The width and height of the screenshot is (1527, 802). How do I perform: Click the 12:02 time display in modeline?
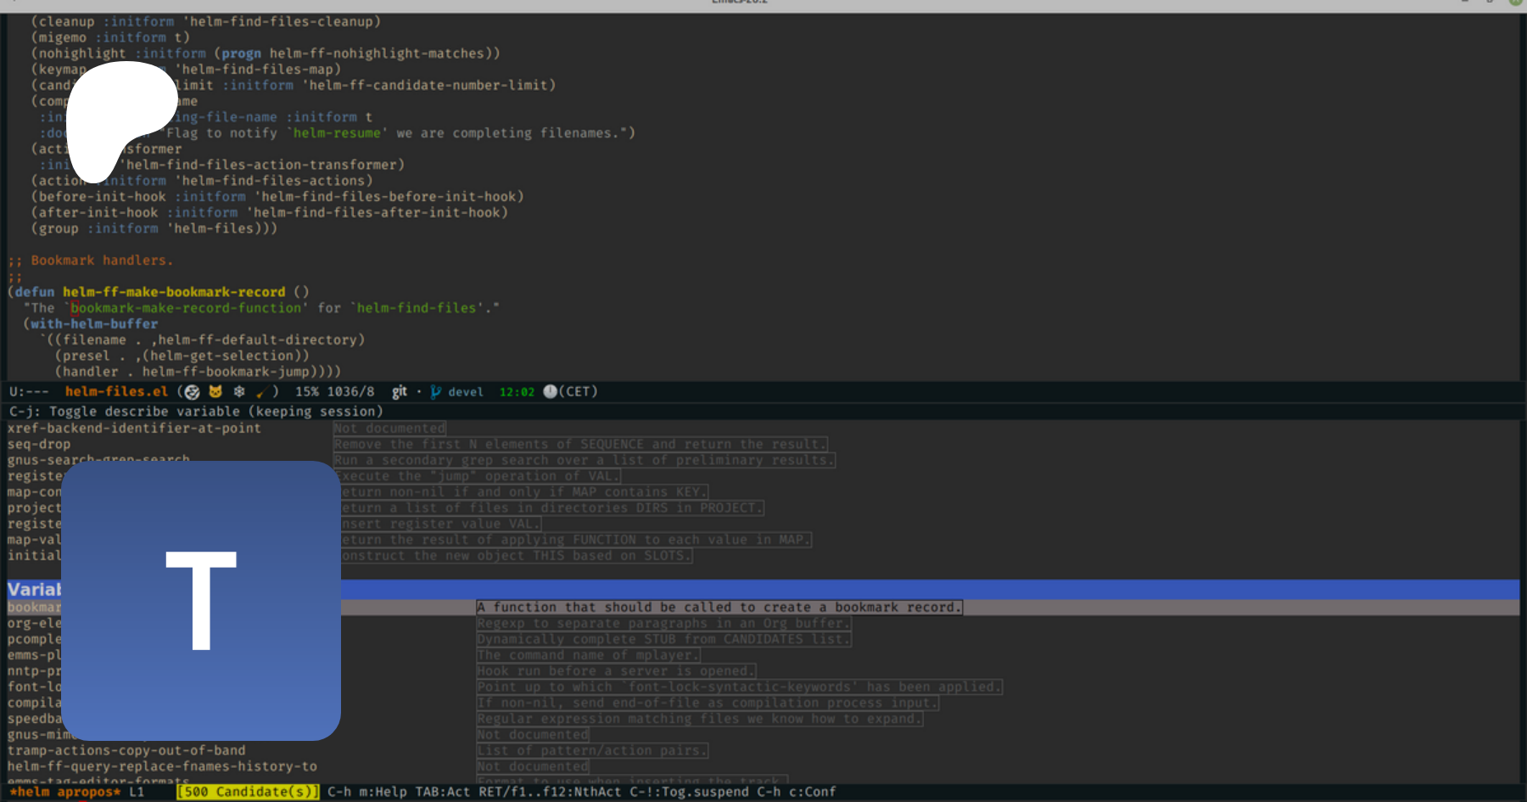(517, 392)
